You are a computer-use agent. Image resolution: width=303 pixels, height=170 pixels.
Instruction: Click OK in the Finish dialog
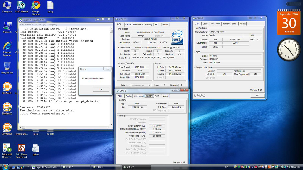[x=101, y=89]
